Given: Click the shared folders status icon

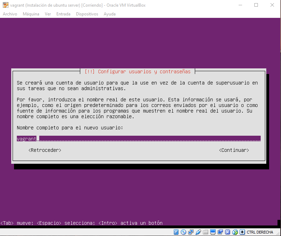Looking at the screenshot, I should pos(205,232).
